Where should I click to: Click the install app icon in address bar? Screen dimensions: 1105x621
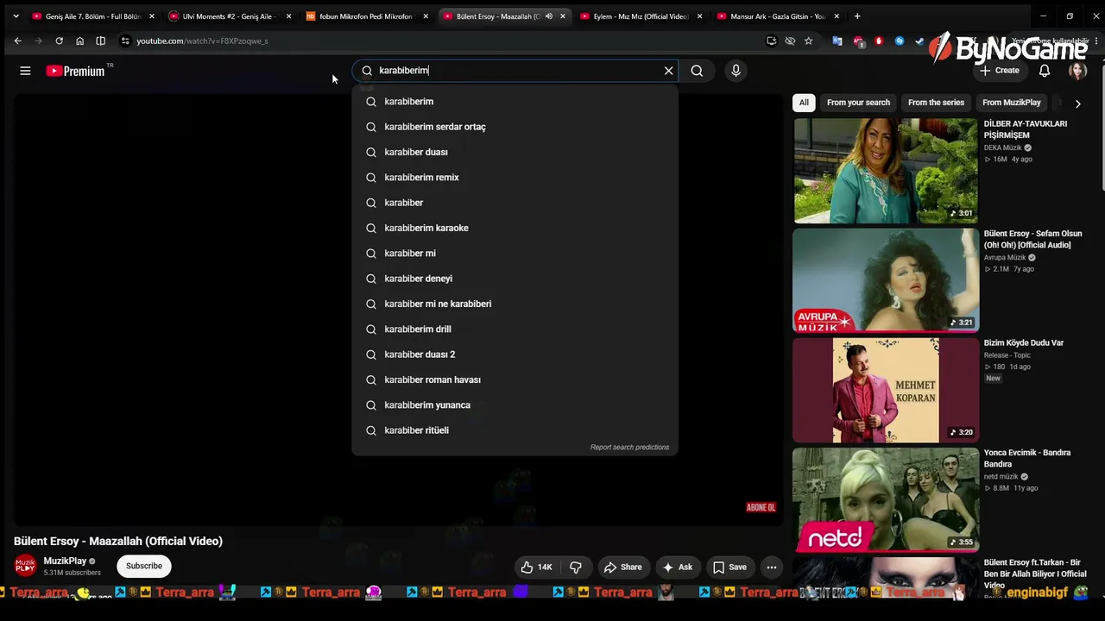pos(771,41)
